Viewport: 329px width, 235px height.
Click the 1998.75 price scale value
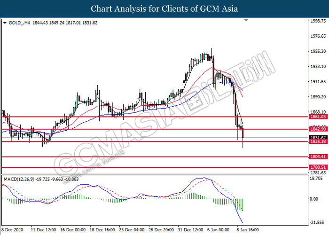coord(318,21)
